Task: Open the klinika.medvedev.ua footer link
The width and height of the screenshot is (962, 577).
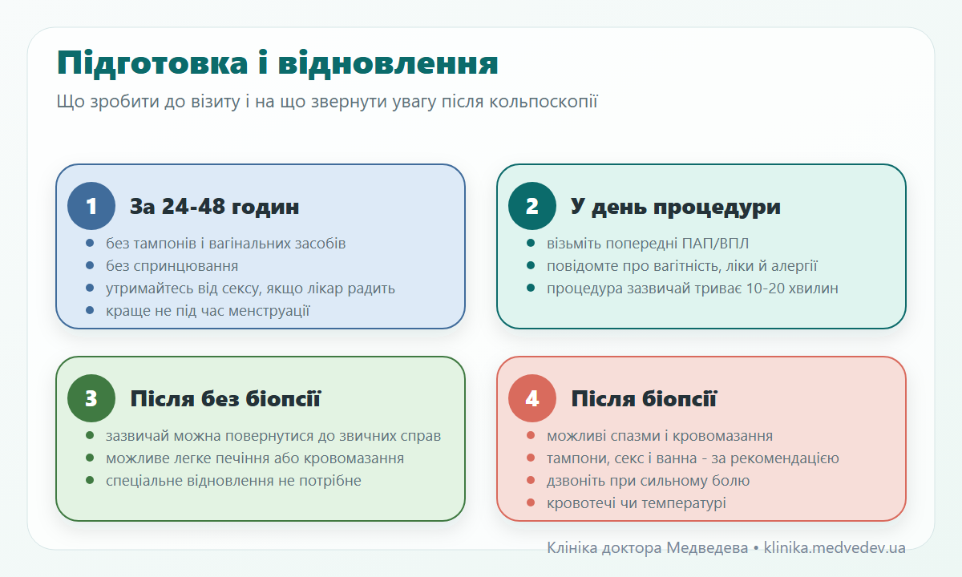Action: click(x=835, y=548)
